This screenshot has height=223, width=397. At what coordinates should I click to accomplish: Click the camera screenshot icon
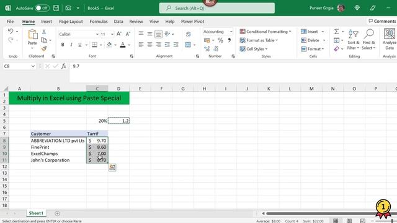click(68, 8)
